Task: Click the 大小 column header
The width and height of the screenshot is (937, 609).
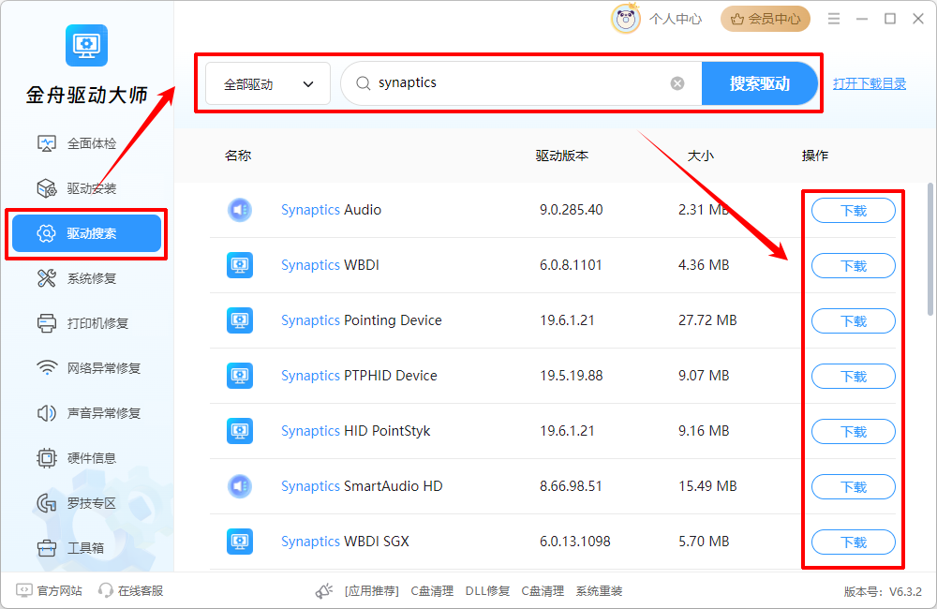Action: click(x=700, y=156)
